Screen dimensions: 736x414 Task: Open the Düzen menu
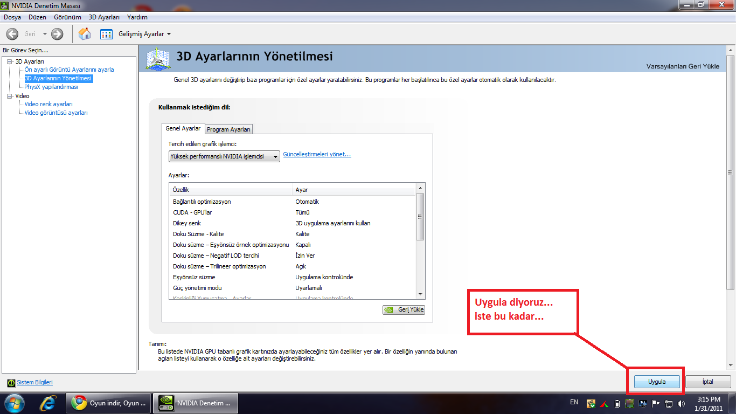point(38,17)
